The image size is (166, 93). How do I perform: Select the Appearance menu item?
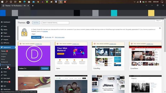tap(7, 47)
